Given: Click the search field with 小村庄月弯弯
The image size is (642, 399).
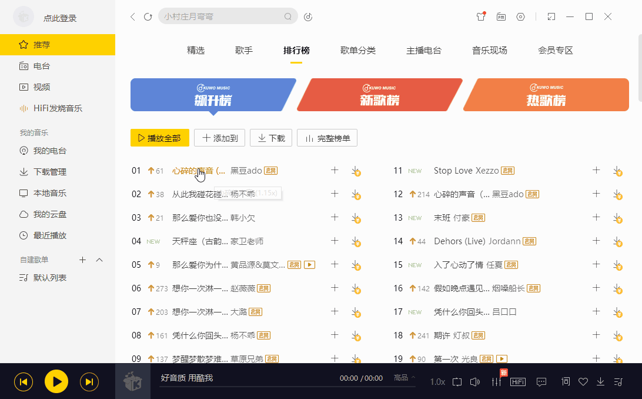Looking at the screenshot, I should point(220,16).
